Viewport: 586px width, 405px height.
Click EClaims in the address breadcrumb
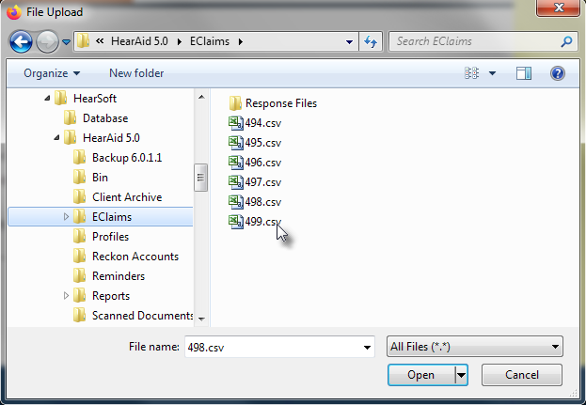[210, 41]
